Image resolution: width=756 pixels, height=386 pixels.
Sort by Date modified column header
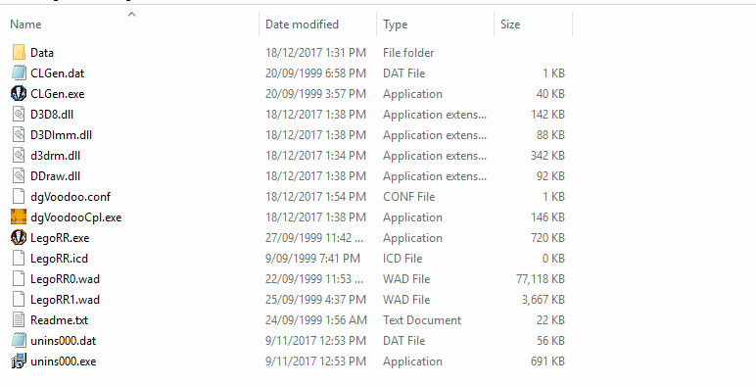click(302, 24)
